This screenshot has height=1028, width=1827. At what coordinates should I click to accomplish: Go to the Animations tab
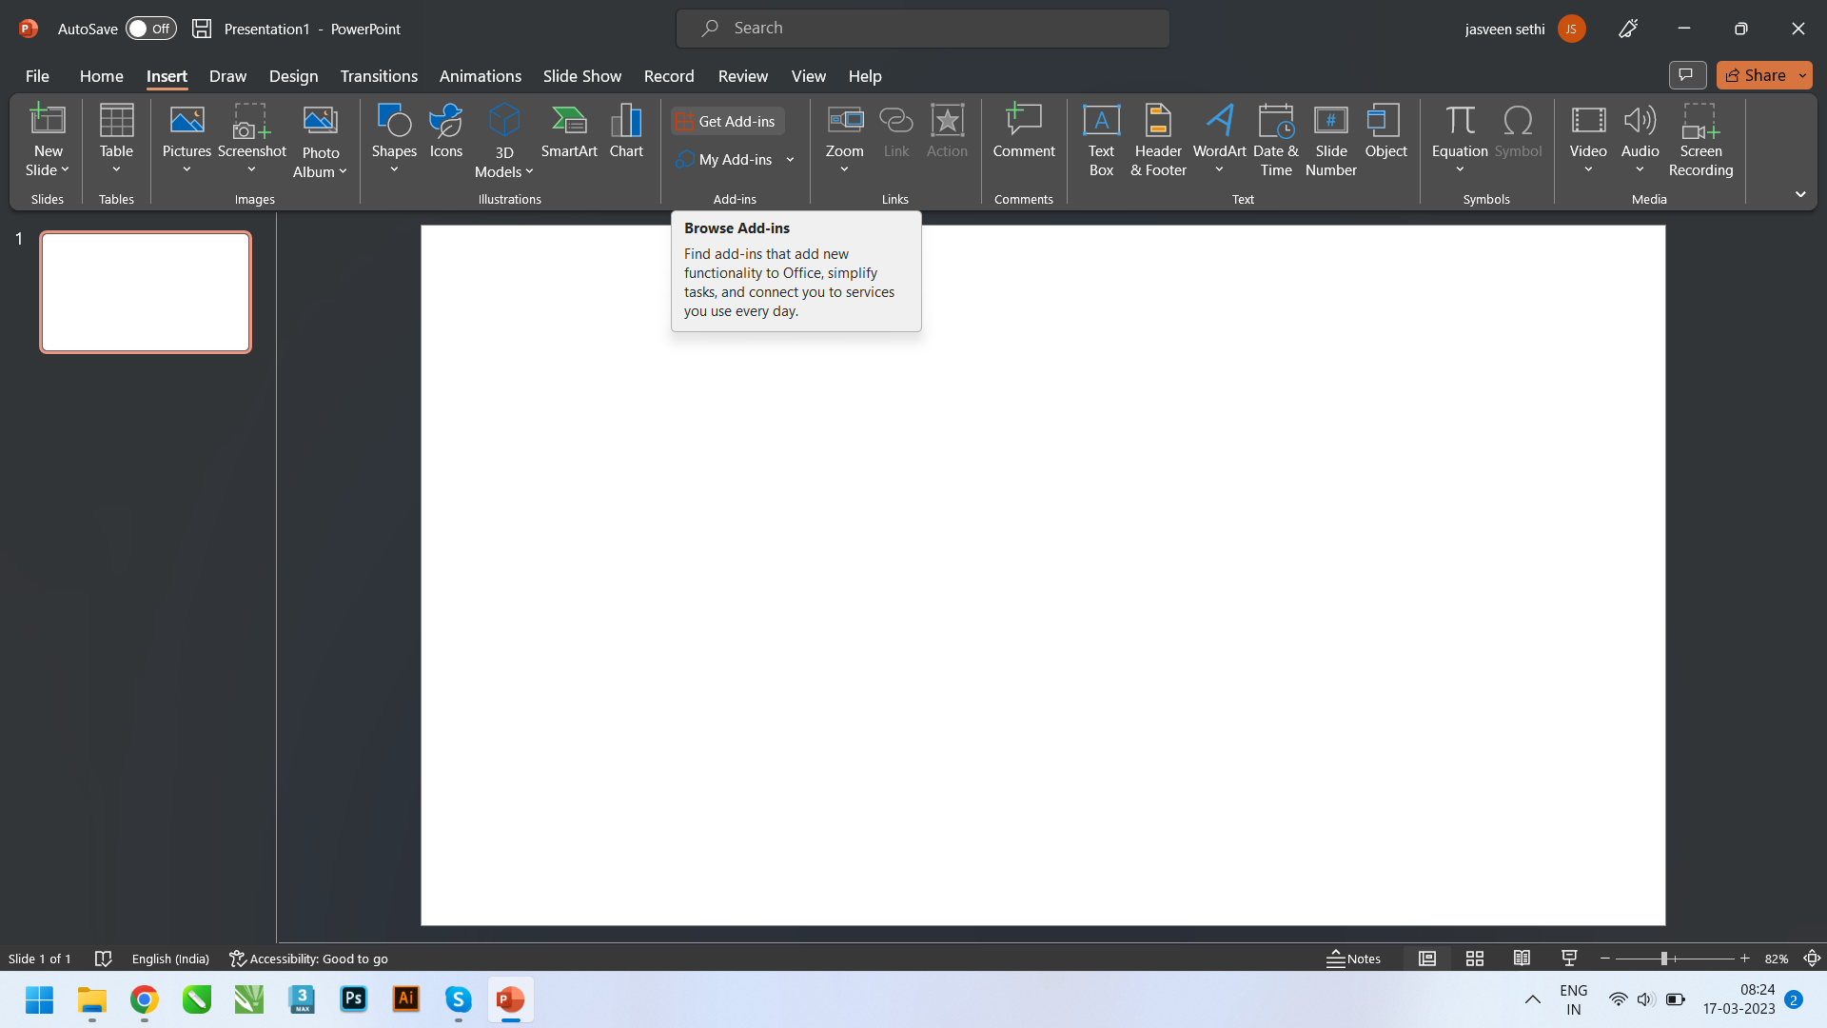(x=480, y=75)
